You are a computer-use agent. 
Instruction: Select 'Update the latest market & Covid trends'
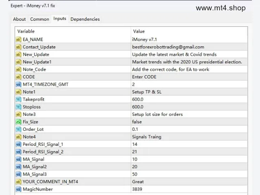pyautogui.click(x=174, y=54)
